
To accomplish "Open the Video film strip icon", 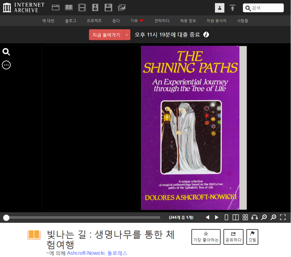I will coord(82,8).
